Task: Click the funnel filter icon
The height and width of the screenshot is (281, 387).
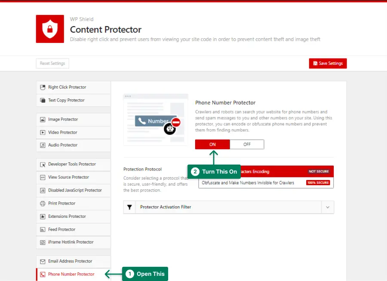Action: 129,207
